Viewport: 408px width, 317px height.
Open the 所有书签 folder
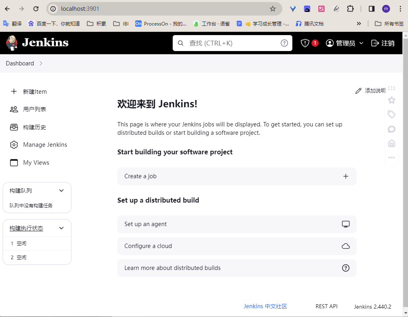[389, 24]
